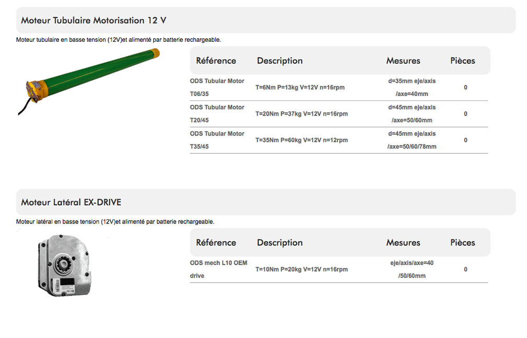Viewport: 527px width, 338px height.
Task: Click 'ODS mech L10 OEM drive' reference
Action: coord(219,269)
